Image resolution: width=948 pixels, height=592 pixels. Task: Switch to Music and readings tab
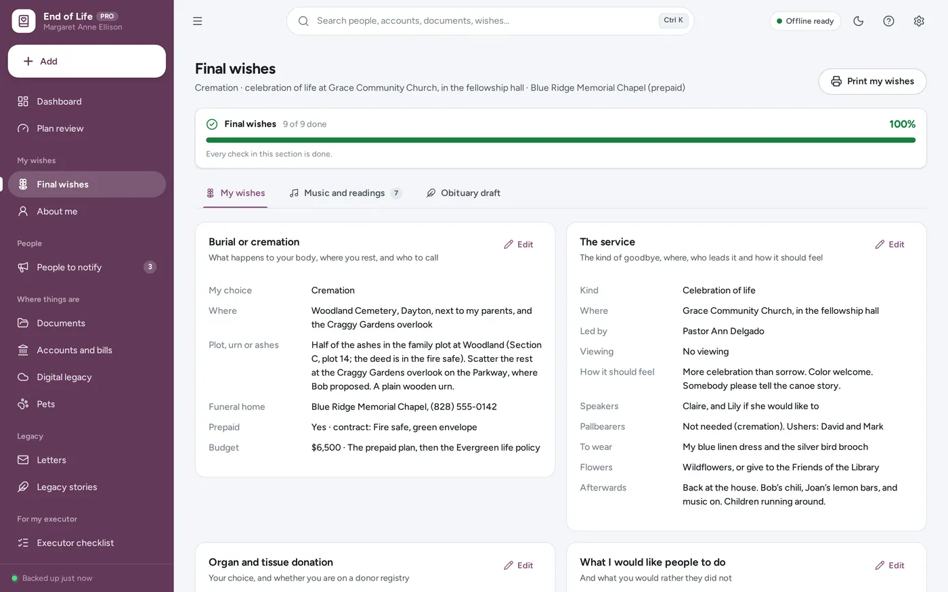pyautogui.click(x=345, y=193)
